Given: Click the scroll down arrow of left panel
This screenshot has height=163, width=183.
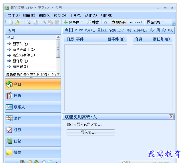Looking at the screenshot, I should click(58, 74).
